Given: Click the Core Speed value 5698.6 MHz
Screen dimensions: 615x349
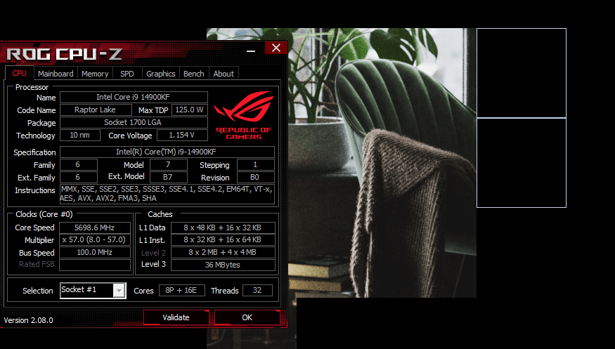Looking at the screenshot, I should [x=94, y=228].
